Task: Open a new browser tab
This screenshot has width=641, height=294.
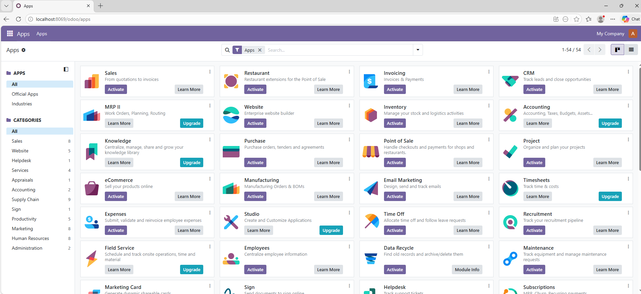Action: click(x=100, y=6)
